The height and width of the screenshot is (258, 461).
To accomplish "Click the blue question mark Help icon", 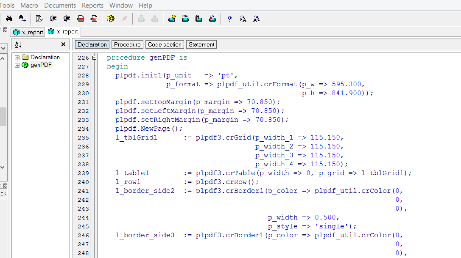I will (x=229, y=19).
